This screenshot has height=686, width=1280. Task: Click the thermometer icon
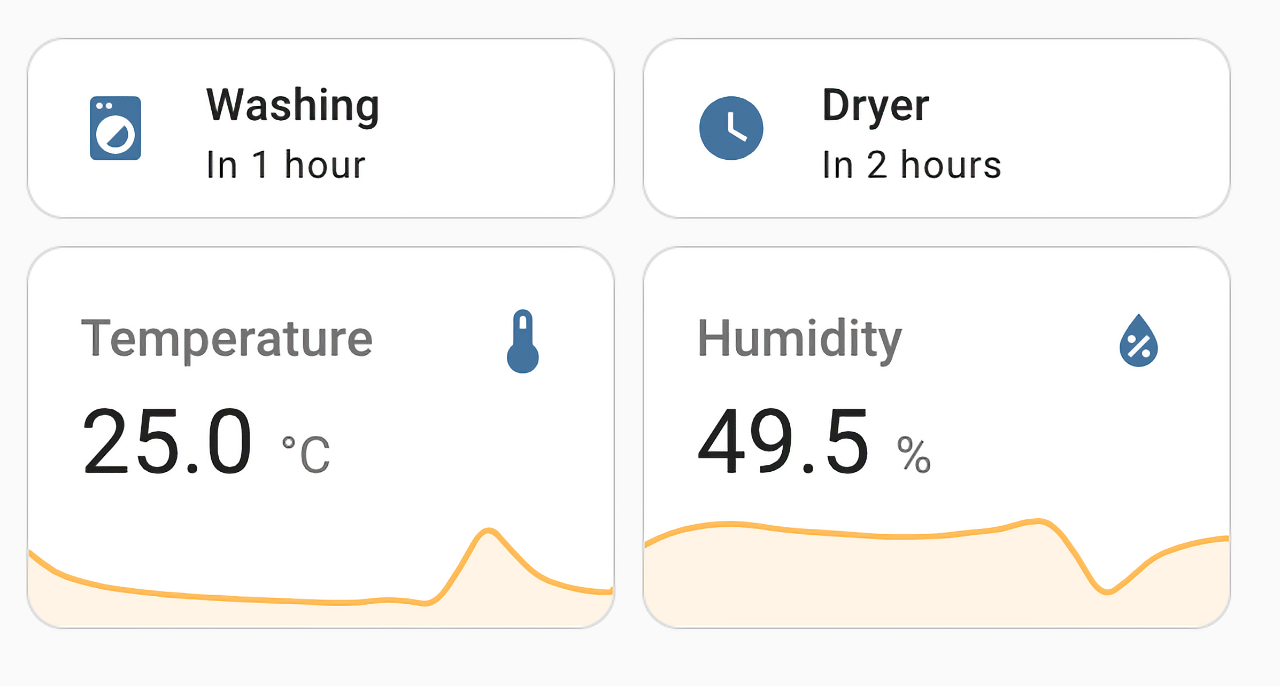pos(523,341)
